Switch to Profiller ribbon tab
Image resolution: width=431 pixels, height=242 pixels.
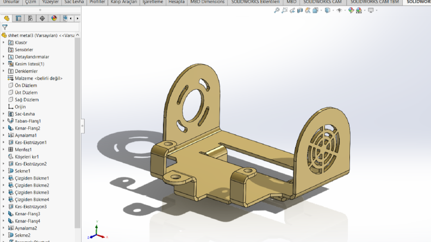click(x=97, y=2)
